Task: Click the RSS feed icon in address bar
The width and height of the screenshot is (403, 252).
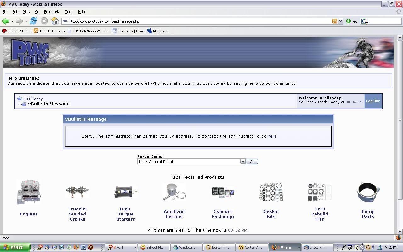Action: pyautogui.click(x=334, y=21)
